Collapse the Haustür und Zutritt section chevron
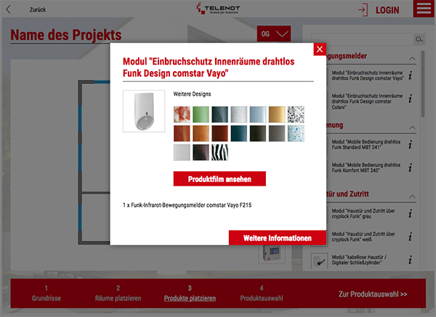Viewport: 436px width, 317px height. (x=412, y=197)
